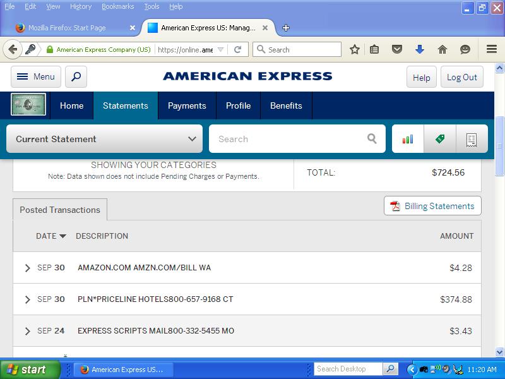The height and width of the screenshot is (379, 505).
Task: Open the bookmarks list icon
Action: click(x=374, y=50)
